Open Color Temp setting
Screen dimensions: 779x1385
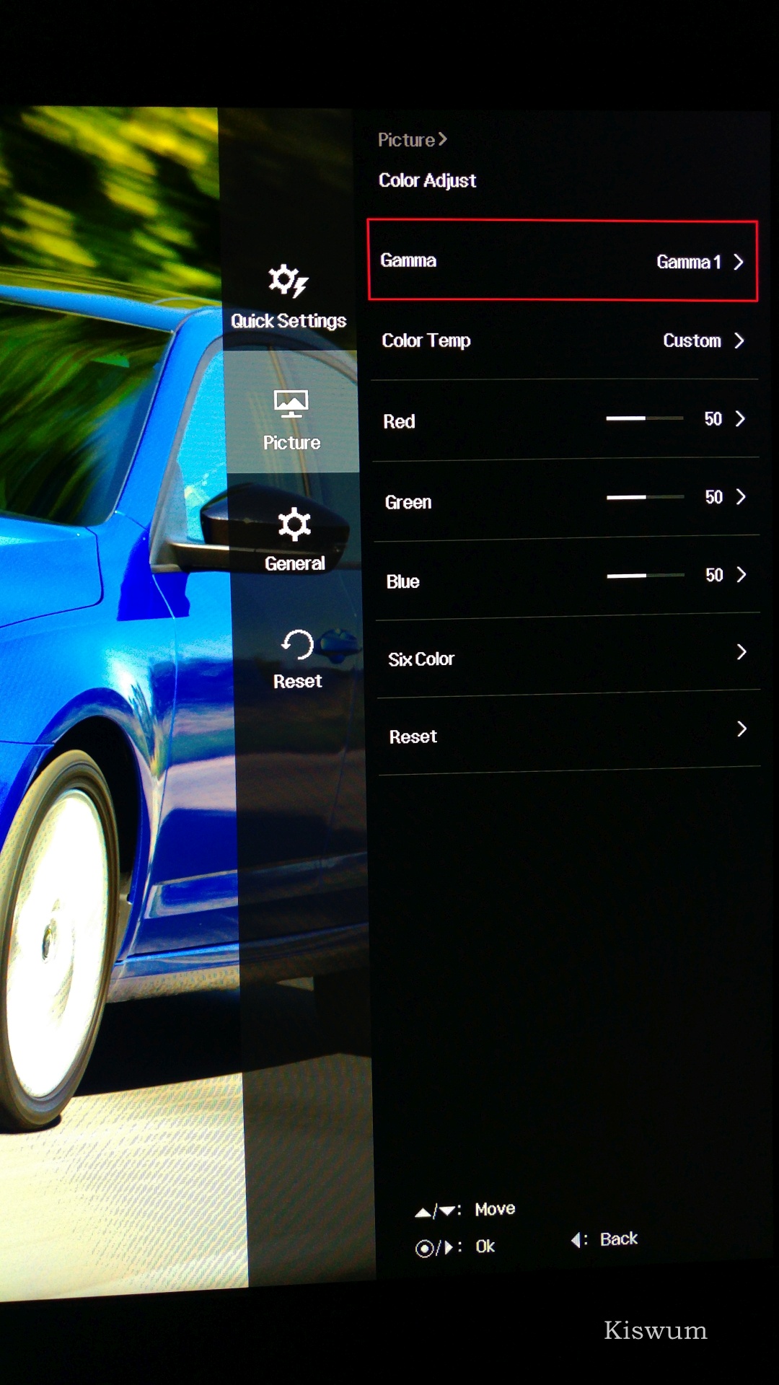pyautogui.click(x=565, y=340)
